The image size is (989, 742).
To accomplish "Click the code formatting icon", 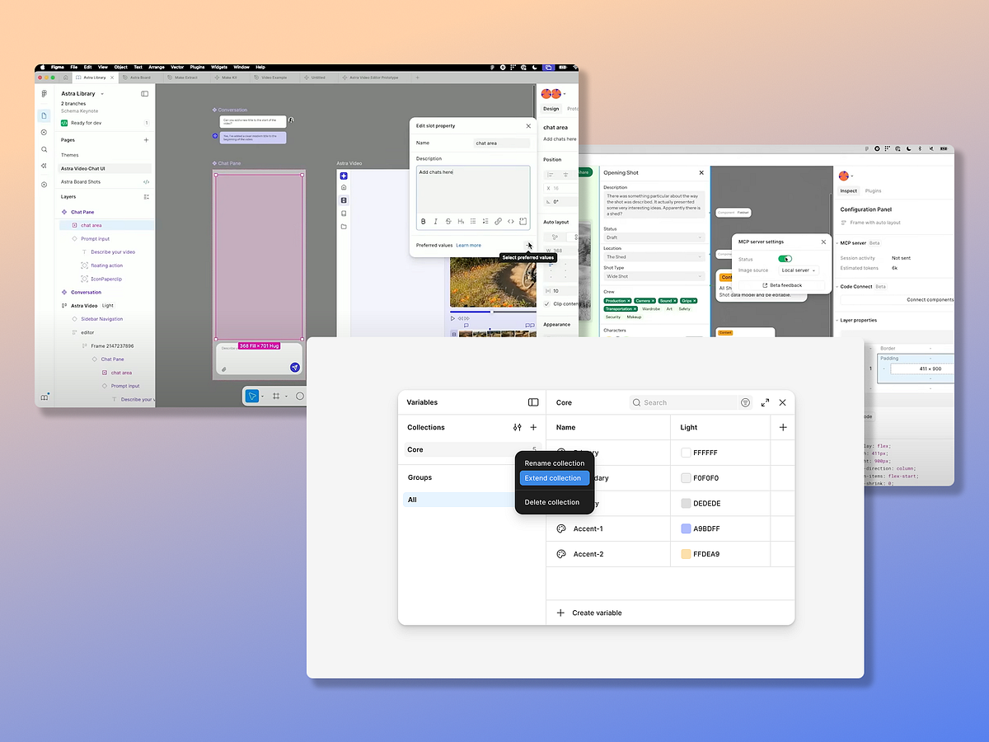I will click(x=510, y=221).
